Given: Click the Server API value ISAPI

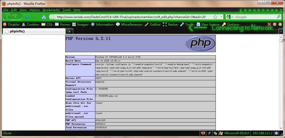Looking at the screenshot, I should click(x=98, y=78).
